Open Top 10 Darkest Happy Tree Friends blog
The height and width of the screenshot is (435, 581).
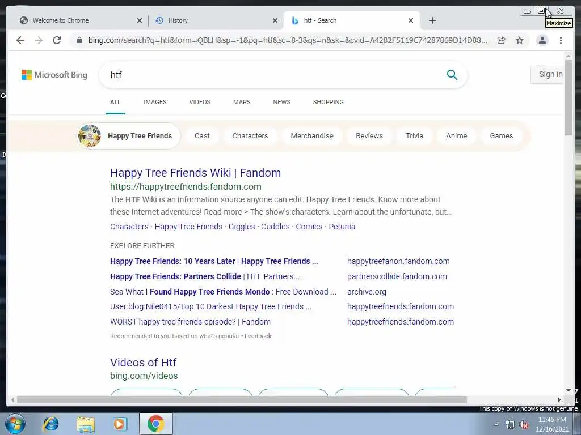pos(210,306)
